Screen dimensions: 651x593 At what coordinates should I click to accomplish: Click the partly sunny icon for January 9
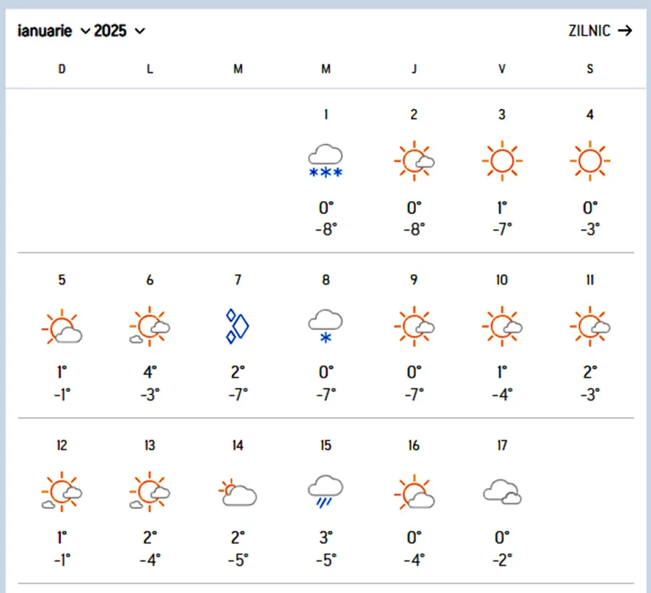click(x=414, y=326)
